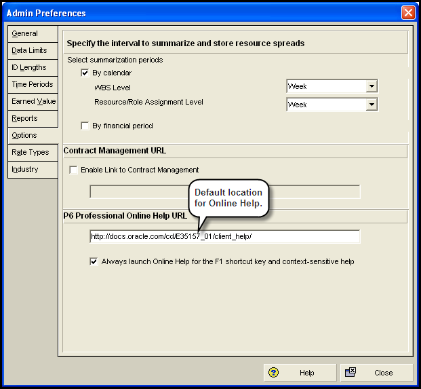Click the Admin Preferences title bar text
The width and height of the screenshot is (421, 389).
tap(46, 13)
